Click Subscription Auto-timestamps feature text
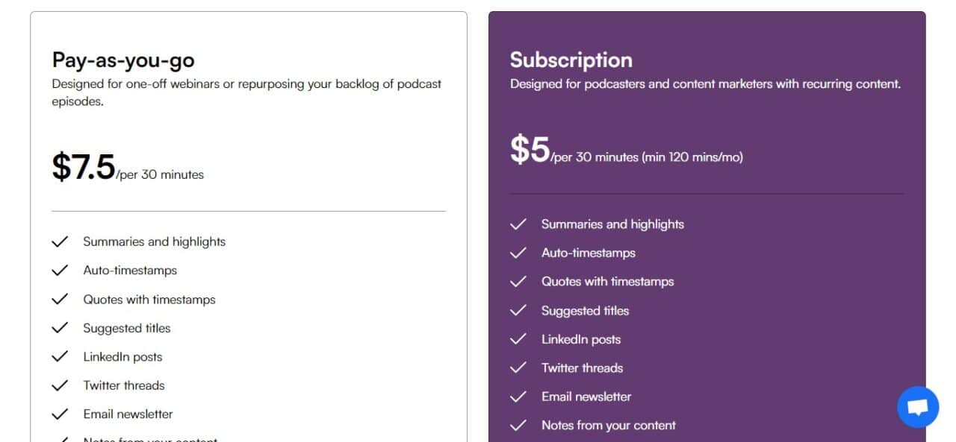The height and width of the screenshot is (442, 956). point(589,253)
